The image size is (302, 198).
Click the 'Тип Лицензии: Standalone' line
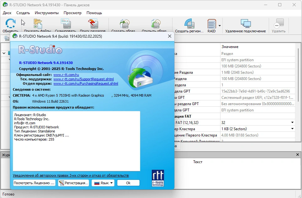[34, 131]
